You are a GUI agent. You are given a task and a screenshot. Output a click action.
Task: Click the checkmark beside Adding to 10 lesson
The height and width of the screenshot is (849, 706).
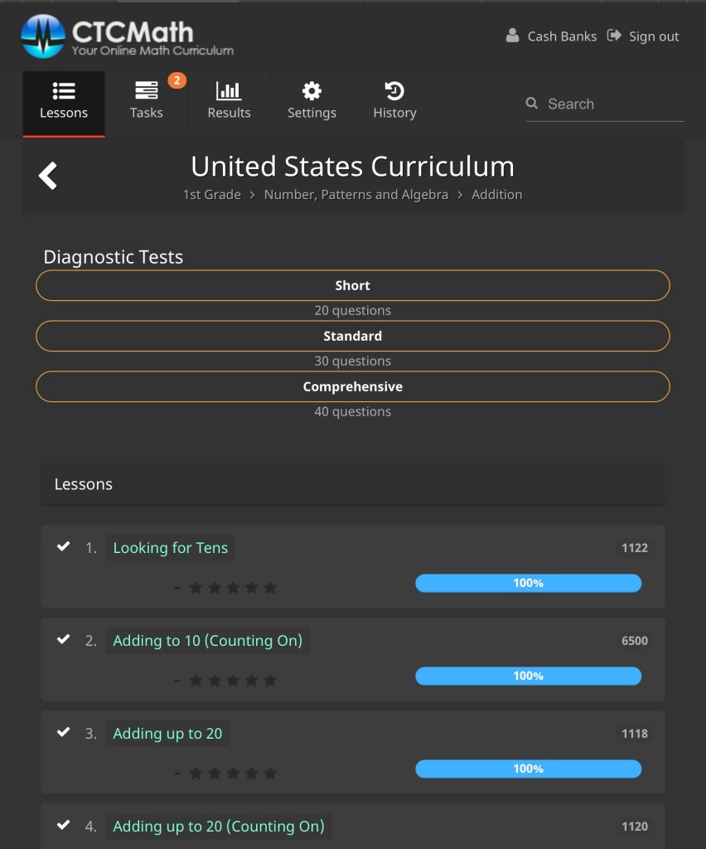click(x=63, y=639)
